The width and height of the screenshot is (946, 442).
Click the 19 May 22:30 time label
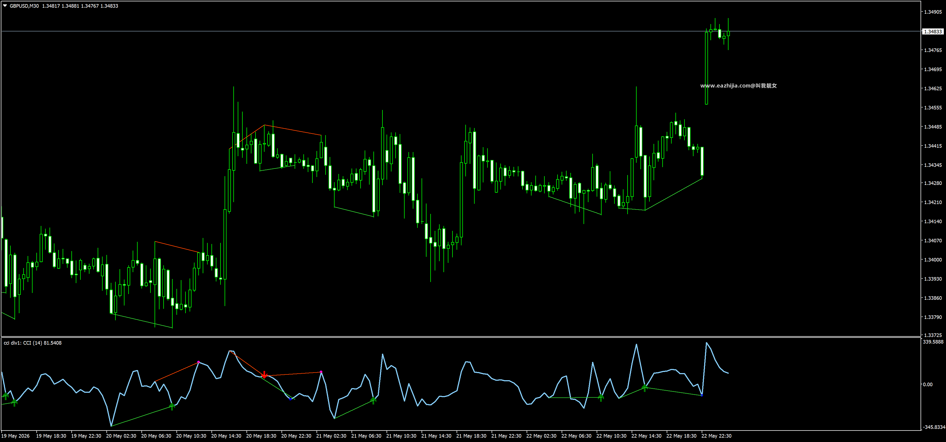[x=86, y=436]
